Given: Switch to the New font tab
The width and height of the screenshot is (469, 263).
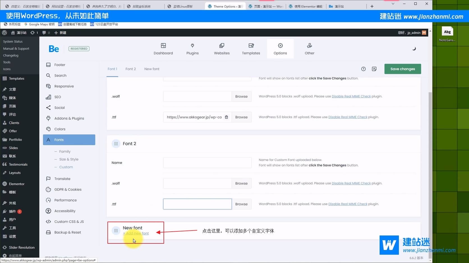Looking at the screenshot, I should (152, 69).
